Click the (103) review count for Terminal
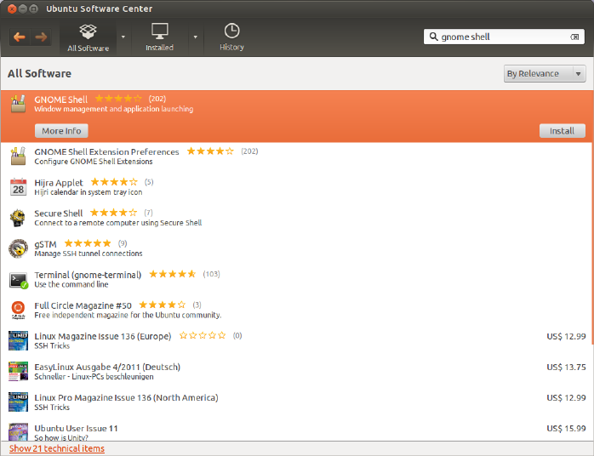Image resolution: width=594 pixels, height=456 pixels. 211,274
